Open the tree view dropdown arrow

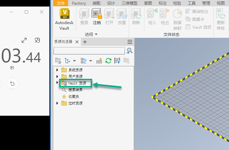coord(74,61)
